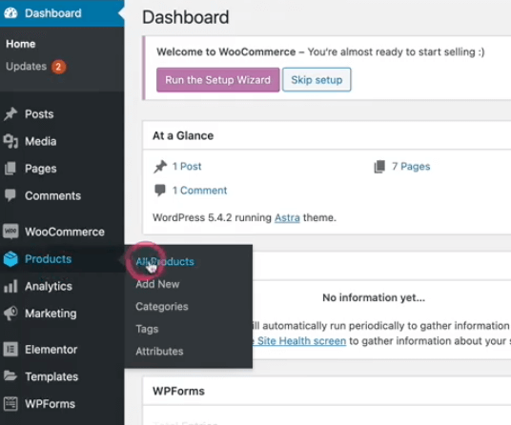
Task: Click the Media icon in sidebar
Action: point(10,141)
